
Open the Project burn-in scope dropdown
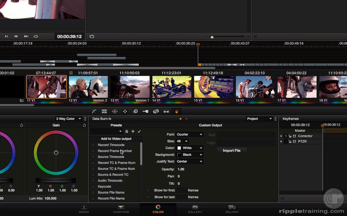pyautogui.click(x=259, y=119)
